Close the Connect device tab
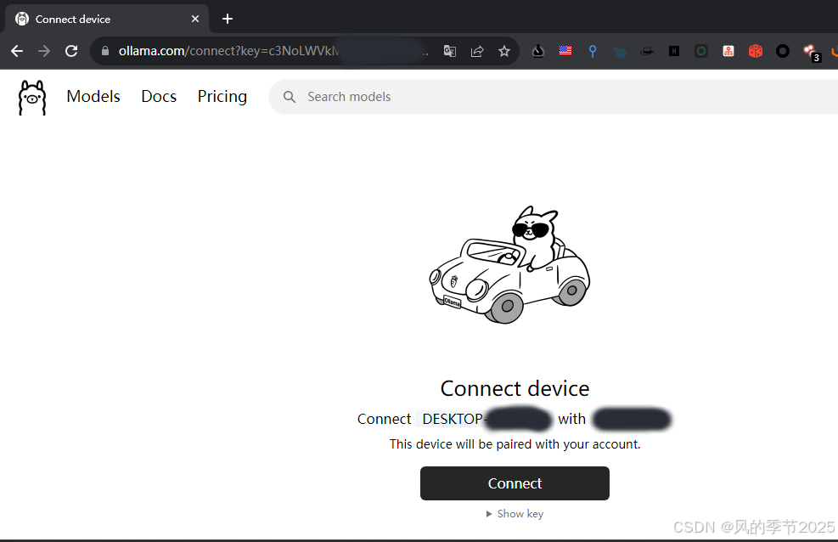Viewport: 838px width, 542px height. point(195,19)
